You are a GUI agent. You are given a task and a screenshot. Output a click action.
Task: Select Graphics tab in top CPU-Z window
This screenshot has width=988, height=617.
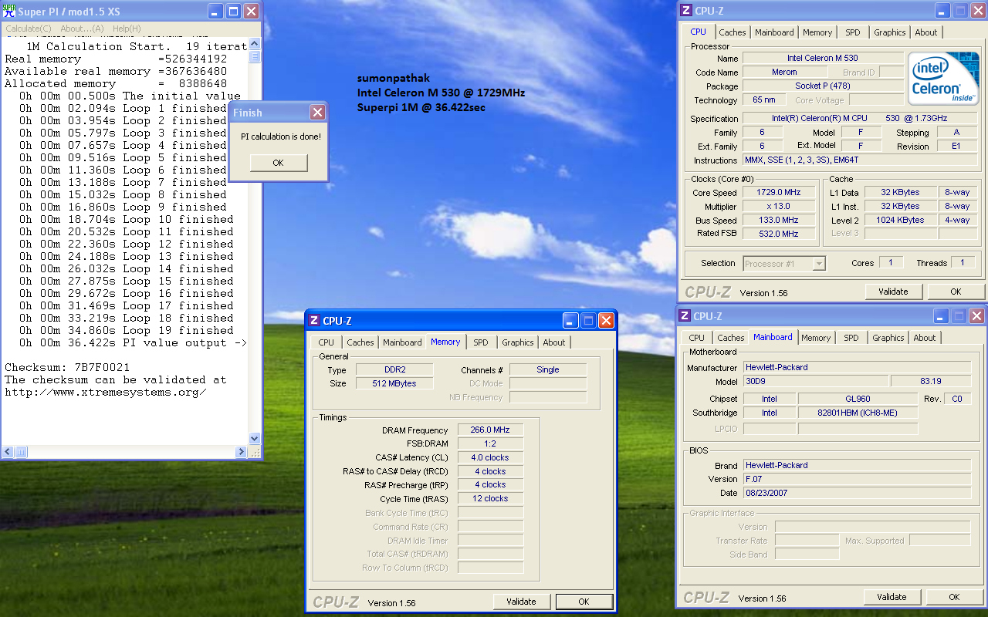(x=889, y=32)
